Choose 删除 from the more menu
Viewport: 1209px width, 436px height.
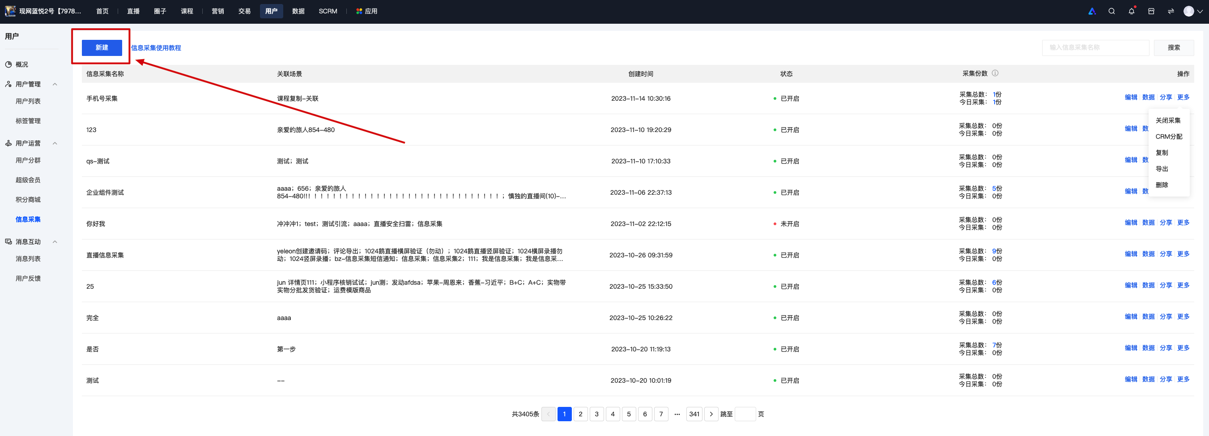tap(1162, 185)
